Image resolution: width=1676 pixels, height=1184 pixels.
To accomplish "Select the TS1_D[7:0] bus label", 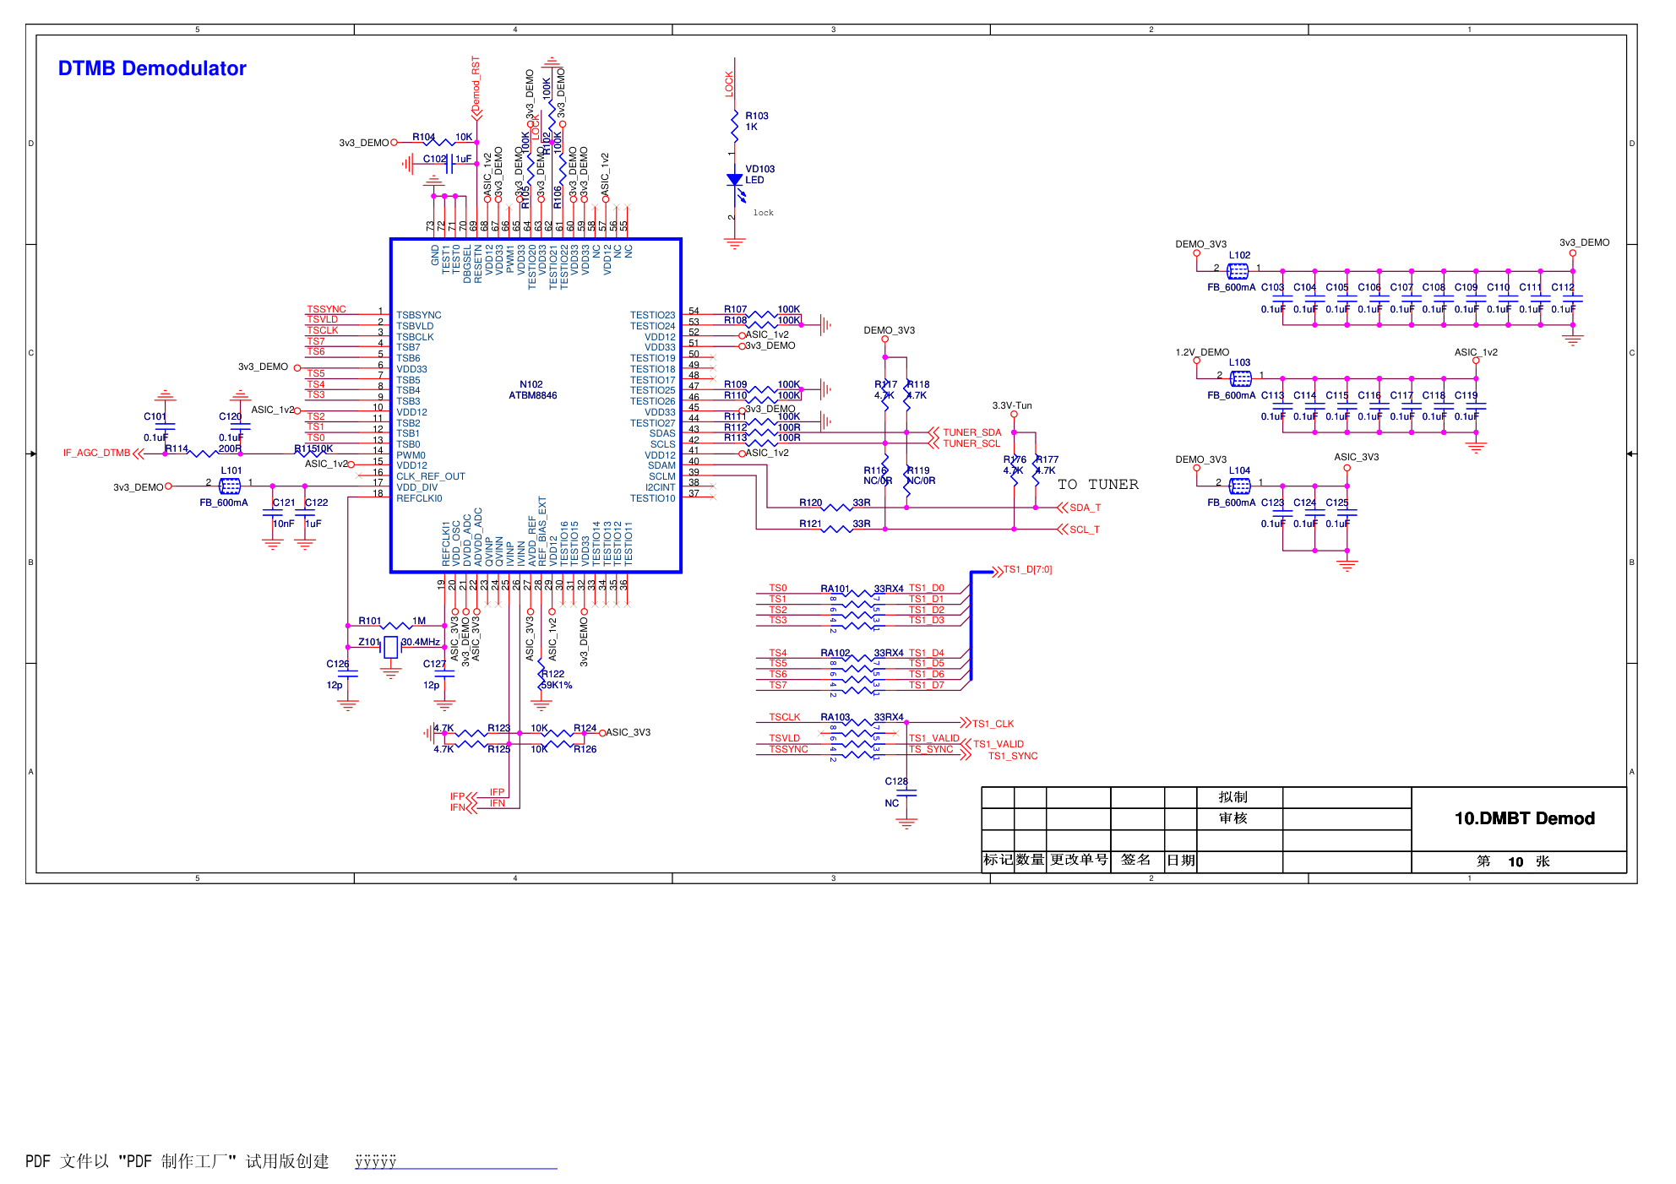I will 1027,569.
